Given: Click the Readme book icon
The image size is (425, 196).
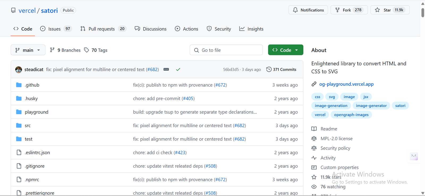Looking at the screenshot, I should pyautogui.click(x=314, y=129).
